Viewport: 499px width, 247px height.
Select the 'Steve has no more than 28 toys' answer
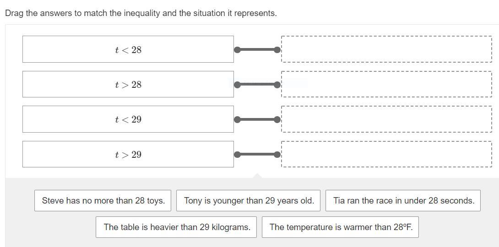[103, 201]
